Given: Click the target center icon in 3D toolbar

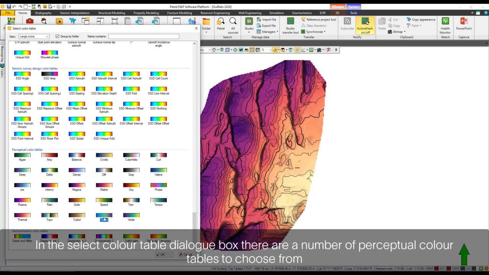Looking at the screenshot, I should pyautogui.click(x=235, y=50).
